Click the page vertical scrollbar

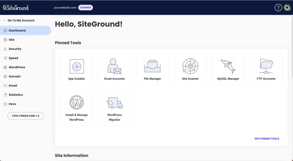point(292,46)
